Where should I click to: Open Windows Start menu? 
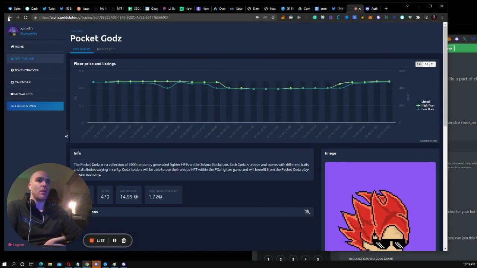(4, 264)
